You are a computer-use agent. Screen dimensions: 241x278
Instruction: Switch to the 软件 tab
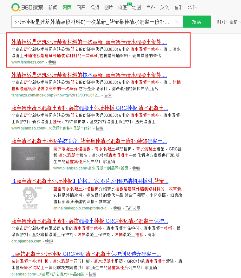coord(192,7)
